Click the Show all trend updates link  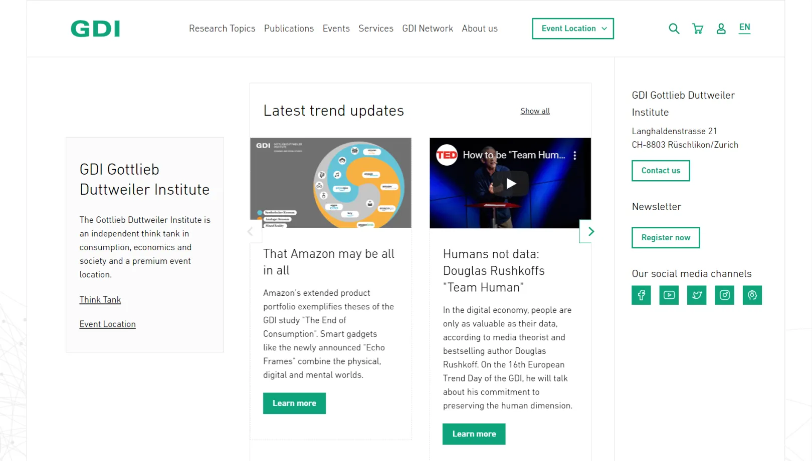(535, 111)
